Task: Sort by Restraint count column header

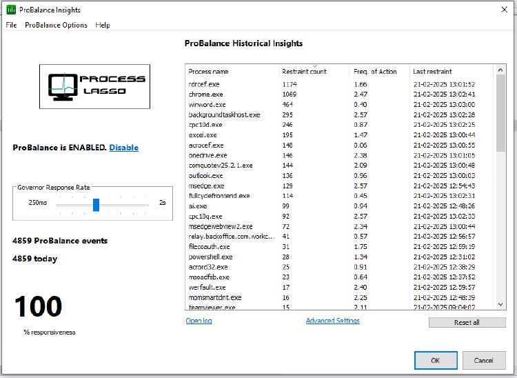Action: click(x=304, y=72)
